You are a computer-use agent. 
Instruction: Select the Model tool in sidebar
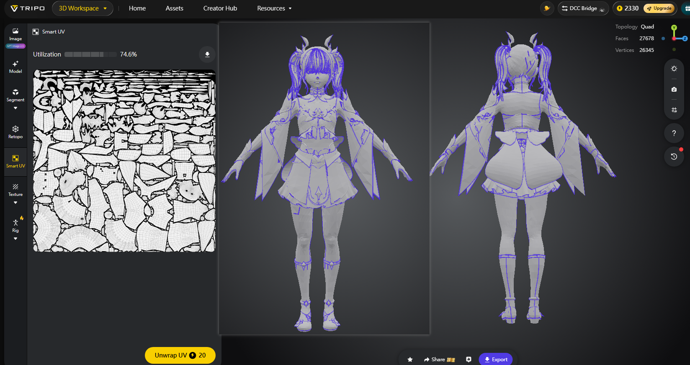tap(15, 67)
